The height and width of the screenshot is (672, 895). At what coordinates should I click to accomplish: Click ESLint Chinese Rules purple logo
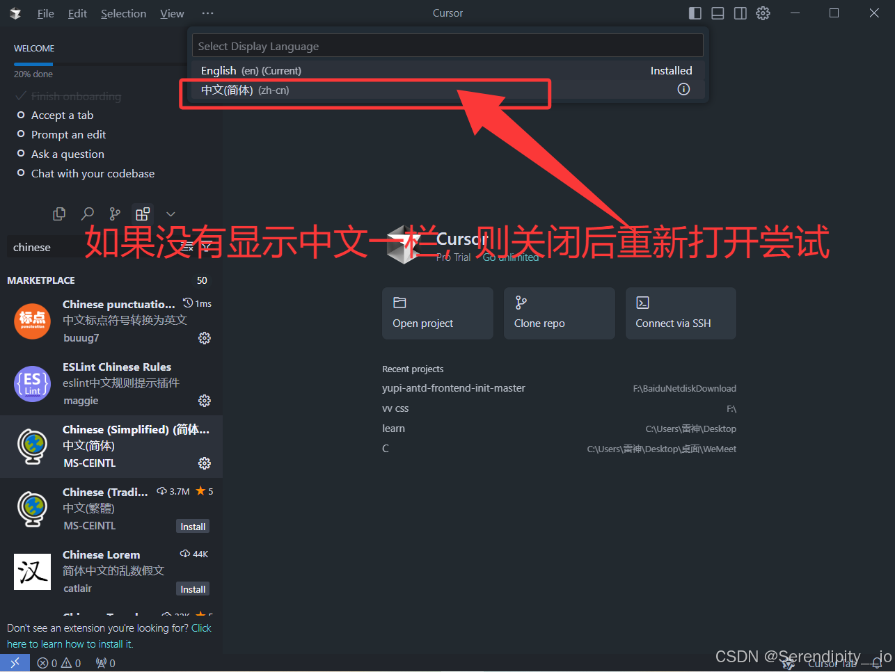point(33,383)
